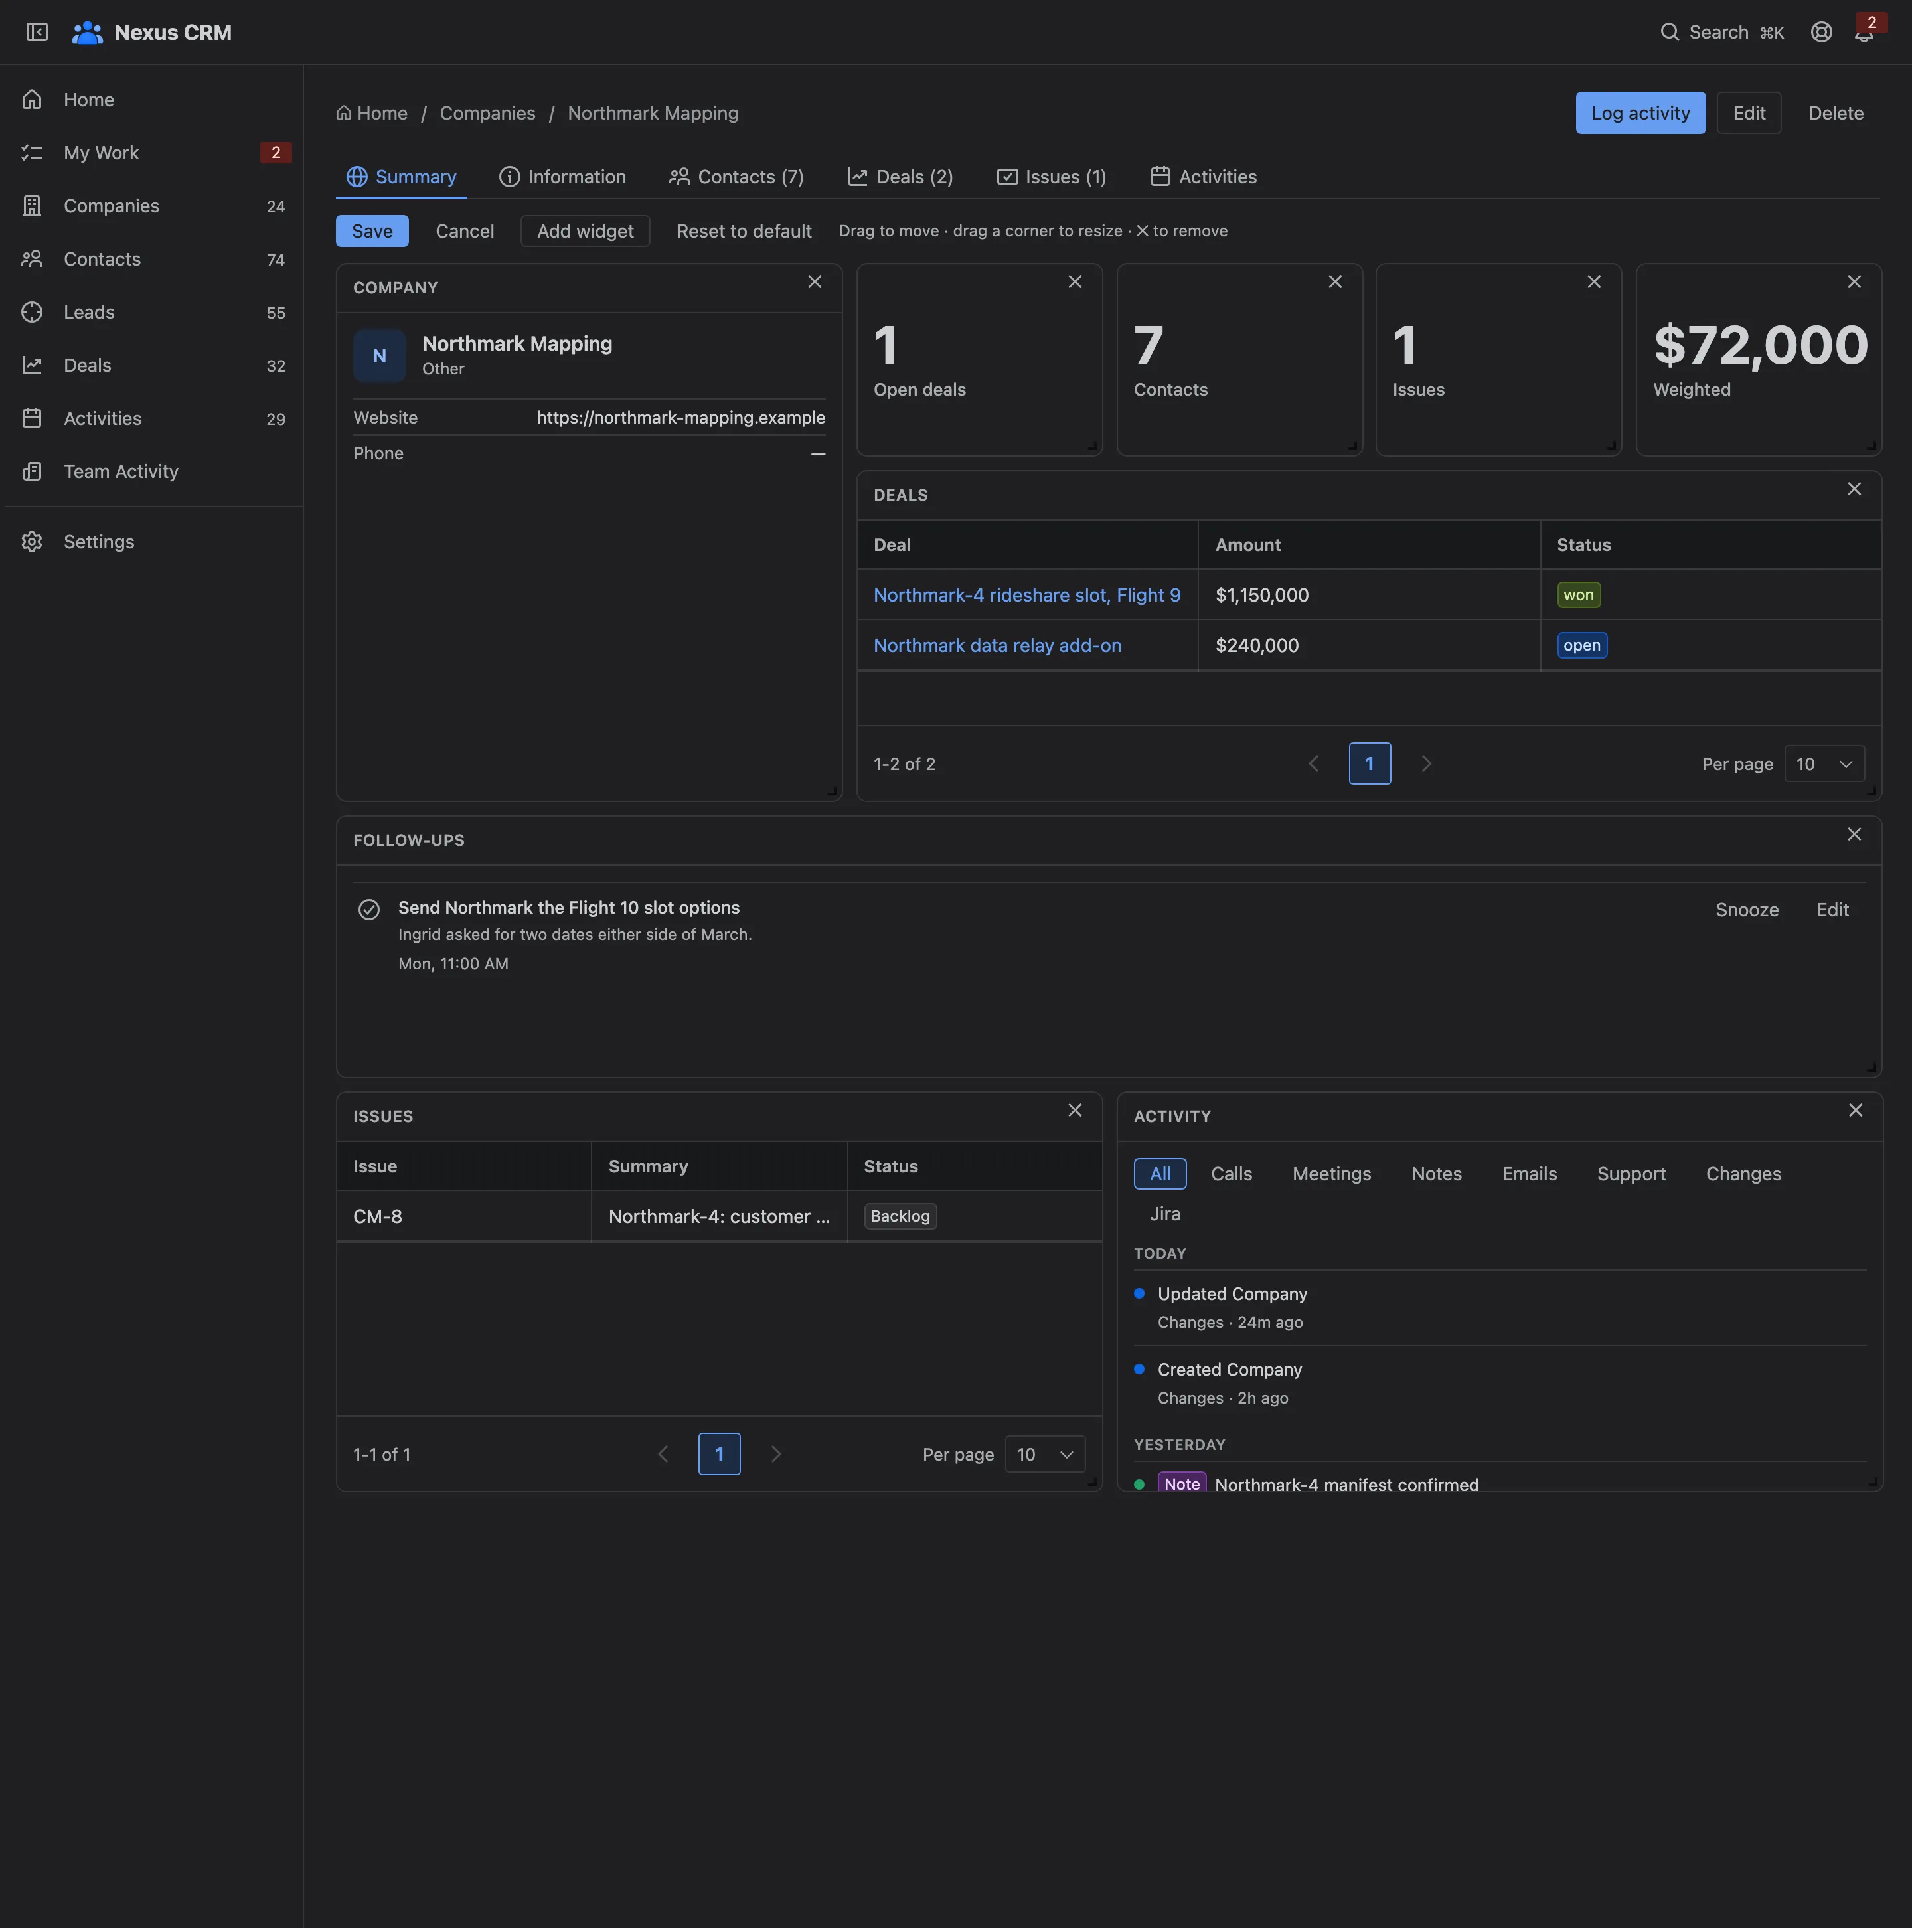Screen dimensions: 1912x1928
Task: Click the Edit company button
Action: 1748,113
